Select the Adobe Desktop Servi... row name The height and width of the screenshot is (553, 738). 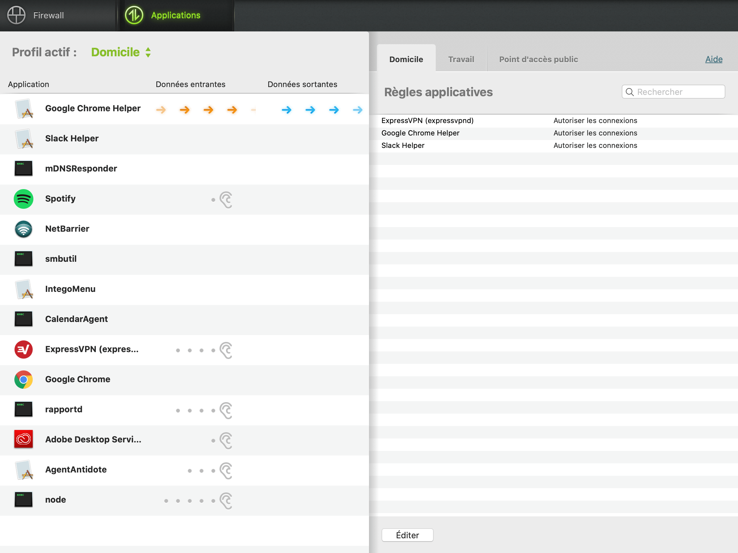(93, 439)
